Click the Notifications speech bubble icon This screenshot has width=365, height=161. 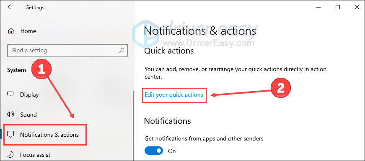coord(11,134)
